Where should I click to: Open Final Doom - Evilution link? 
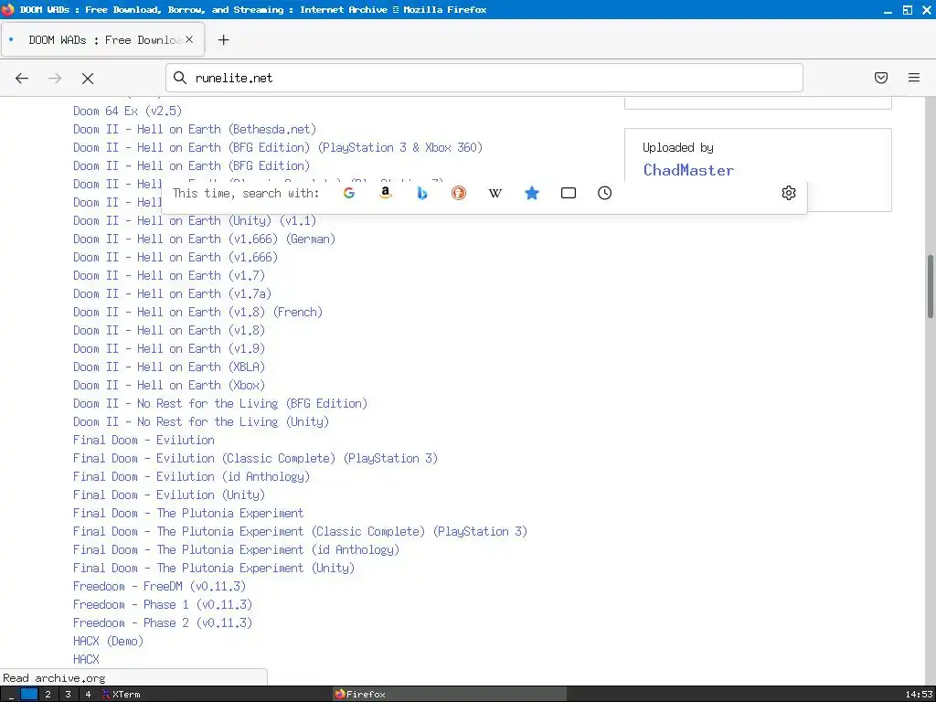[144, 440]
